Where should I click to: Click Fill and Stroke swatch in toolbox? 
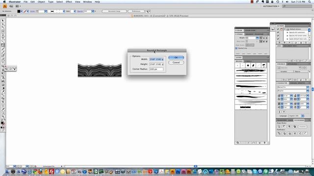(x=2, y=123)
